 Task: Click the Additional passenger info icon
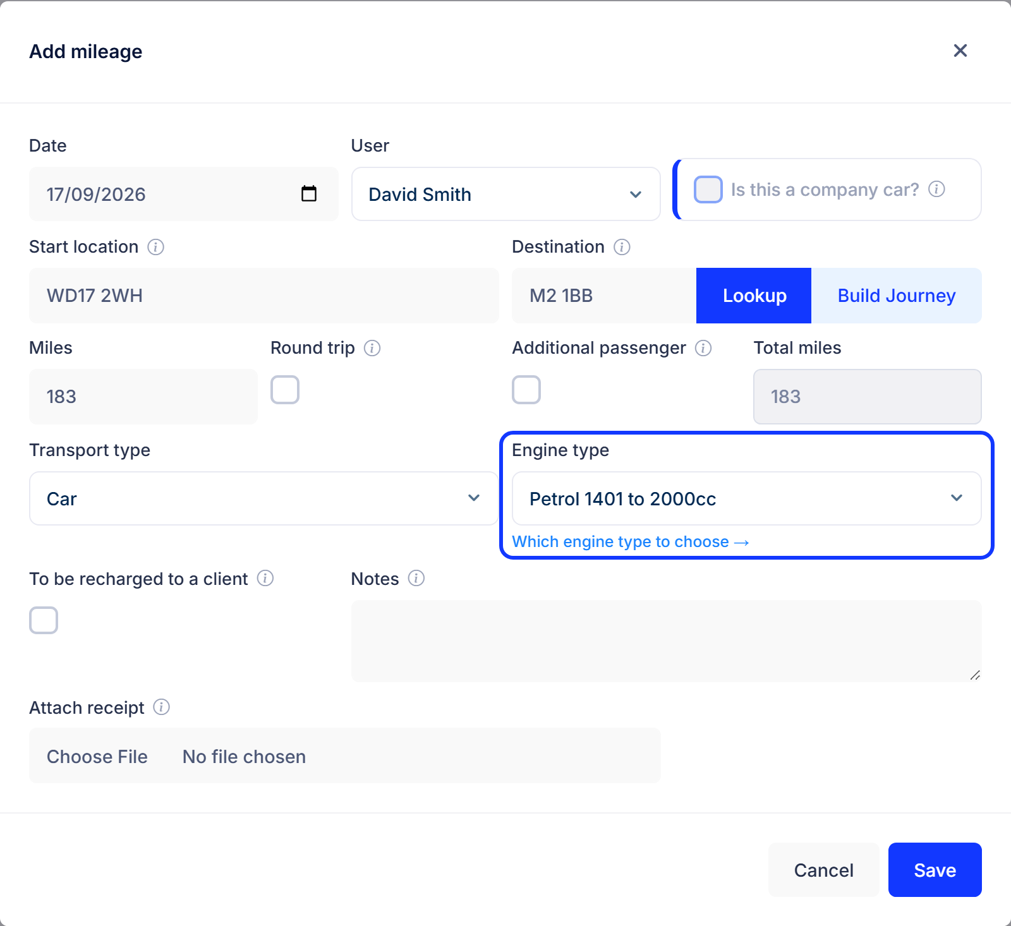coord(703,348)
